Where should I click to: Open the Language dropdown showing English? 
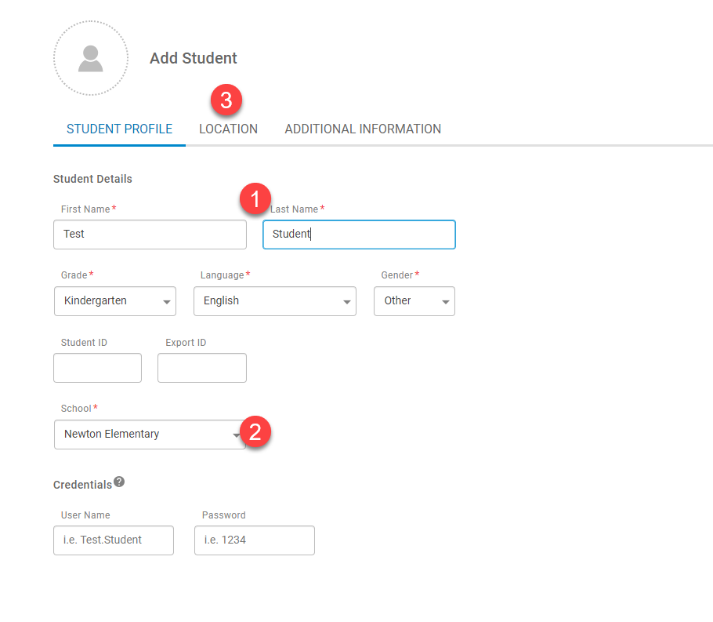click(275, 301)
